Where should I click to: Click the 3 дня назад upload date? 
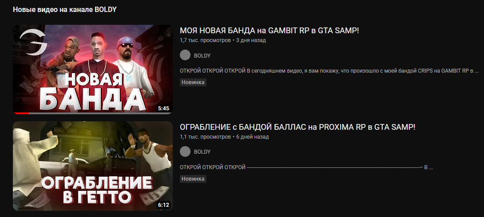(251, 40)
